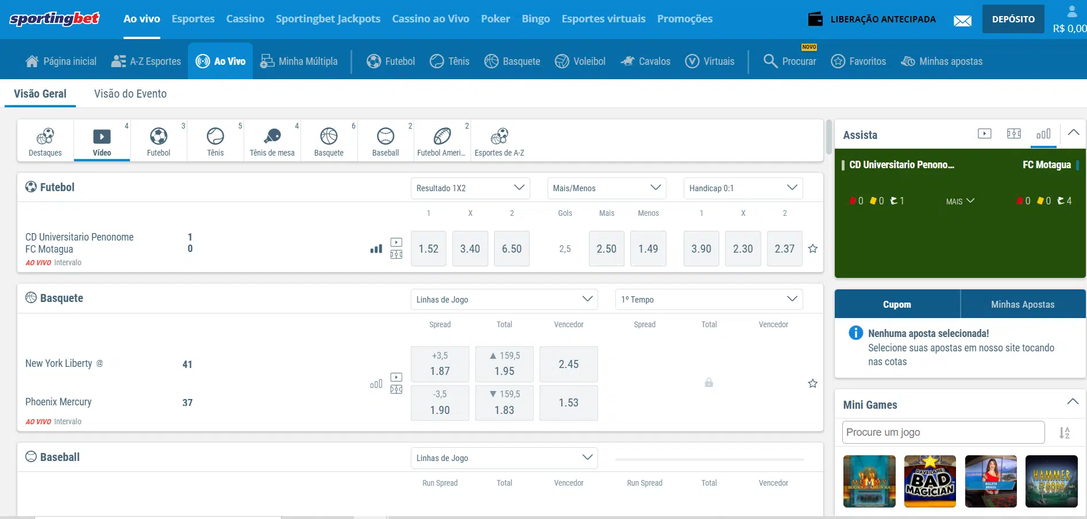Select Basquete filter with basketball icon

point(329,141)
